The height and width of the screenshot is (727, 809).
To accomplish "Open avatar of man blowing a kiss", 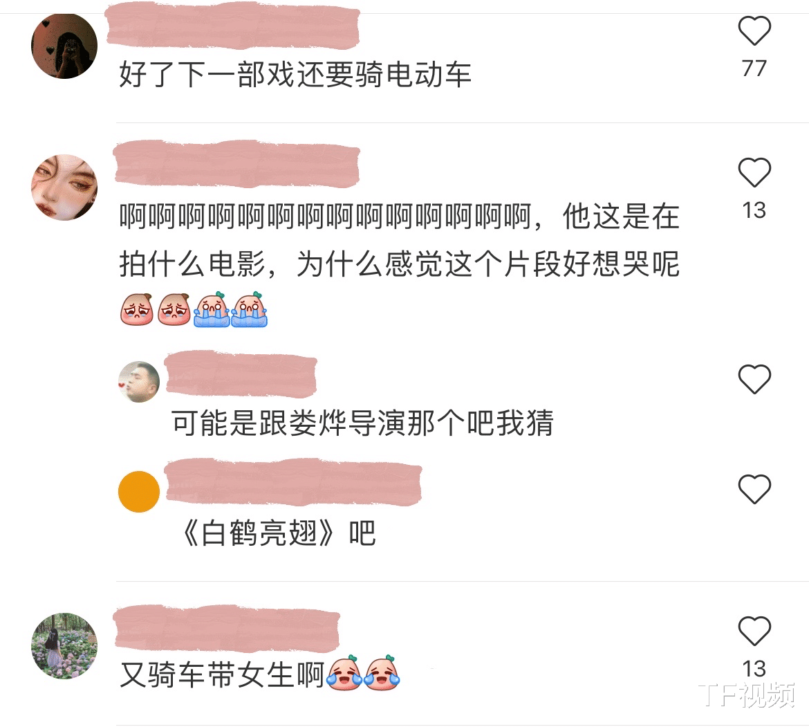I will pos(139,382).
